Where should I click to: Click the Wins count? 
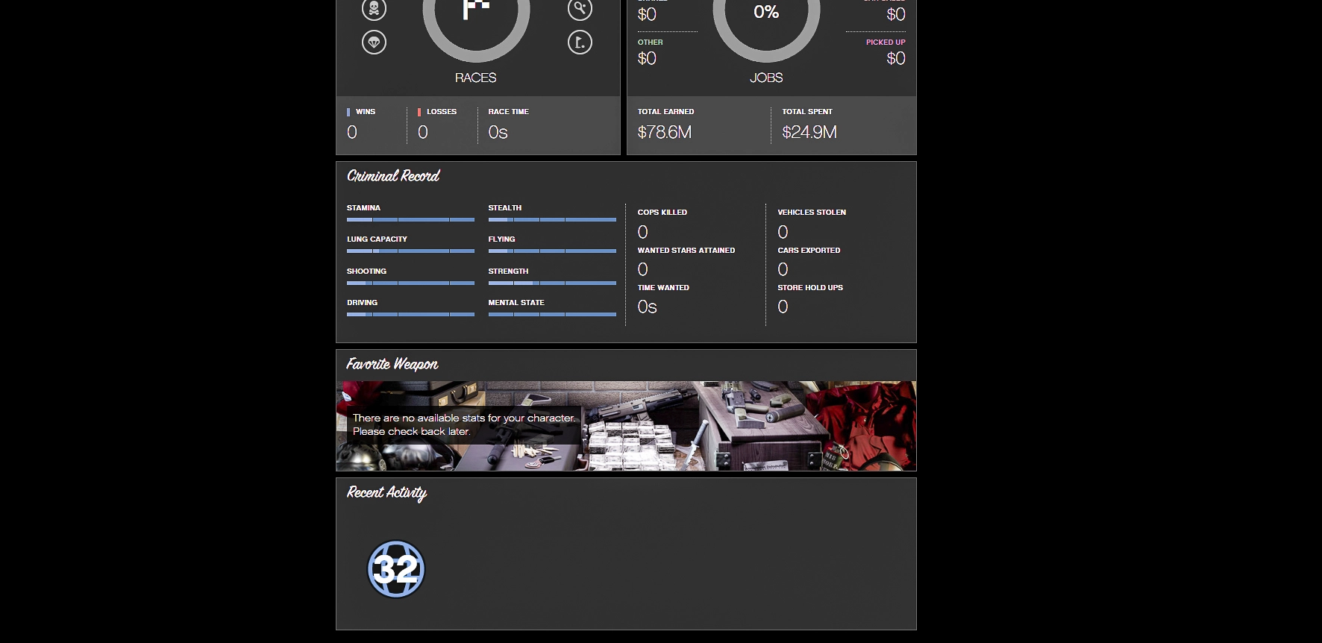[352, 133]
